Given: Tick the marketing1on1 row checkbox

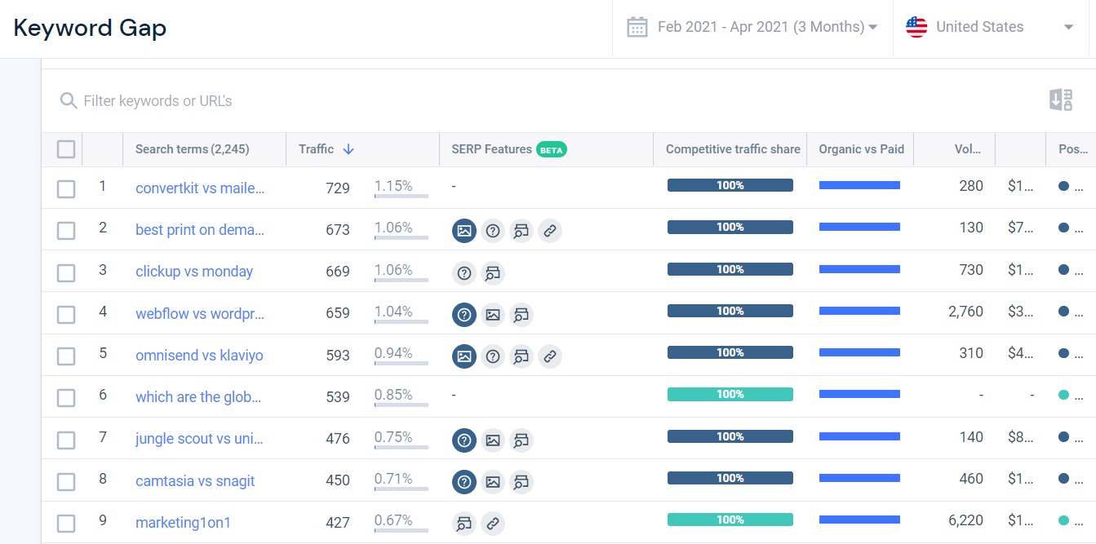Looking at the screenshot, I should 66,524.
